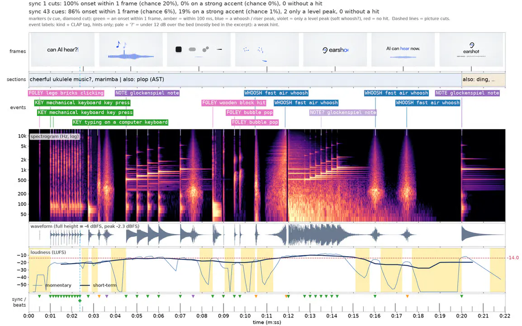
Task: Click the 'spectrogram (Hz, log)' label
Action: tap(55, 136)
